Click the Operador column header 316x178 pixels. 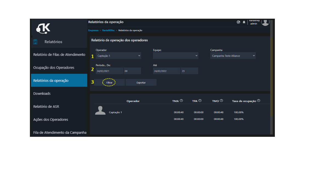133,101
